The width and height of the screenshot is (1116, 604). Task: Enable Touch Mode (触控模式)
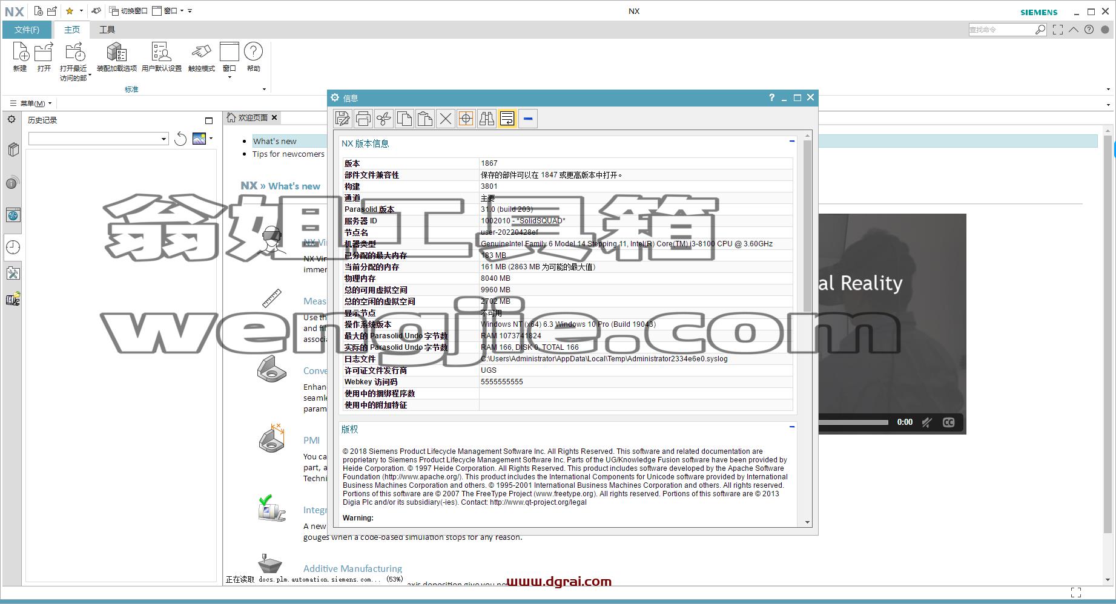(x=202, y=57)
